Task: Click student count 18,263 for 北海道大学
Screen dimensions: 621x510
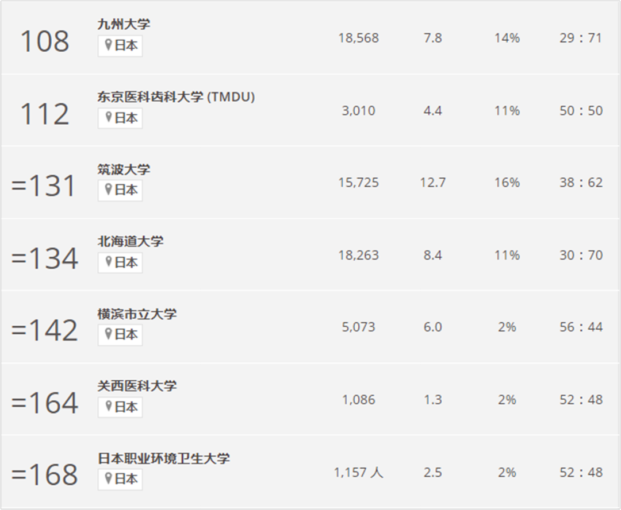Action: pyautogui.click(x=358, y=255)
